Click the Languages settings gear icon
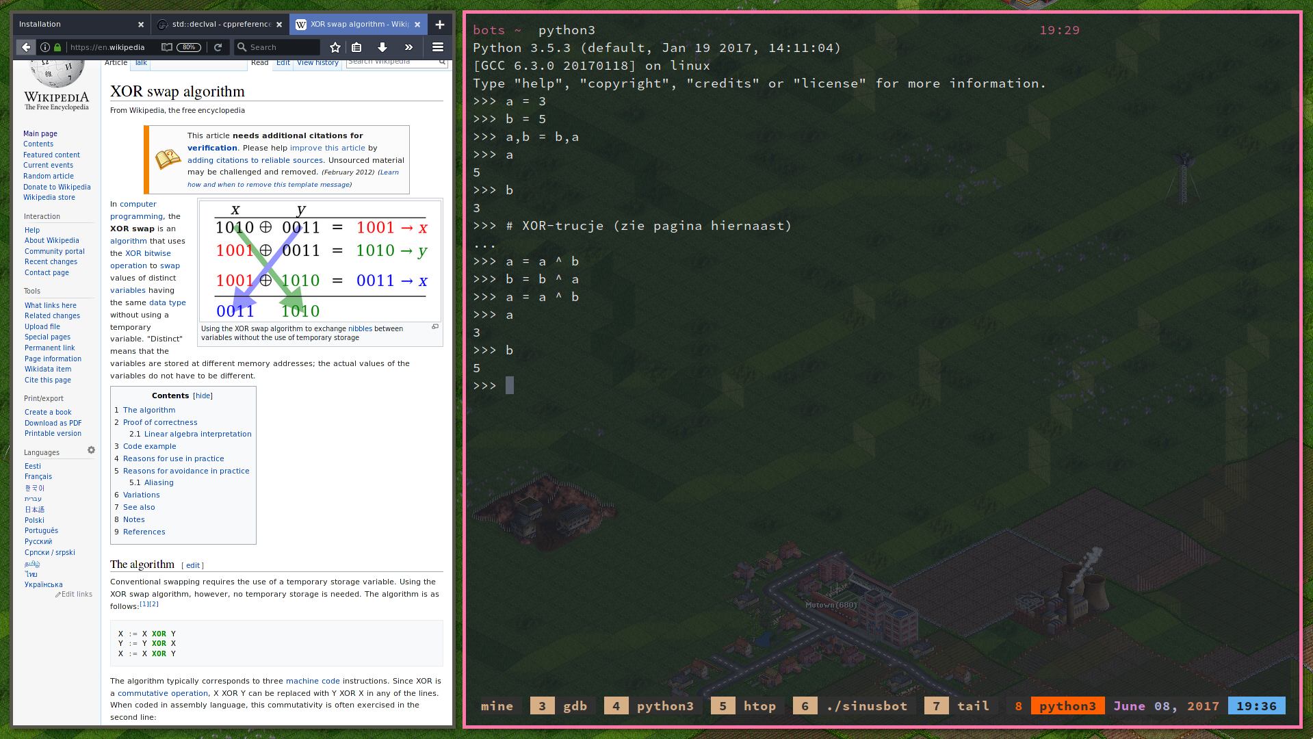The height and width of the screenshot is (739, 1313). (x=91, y=450)
